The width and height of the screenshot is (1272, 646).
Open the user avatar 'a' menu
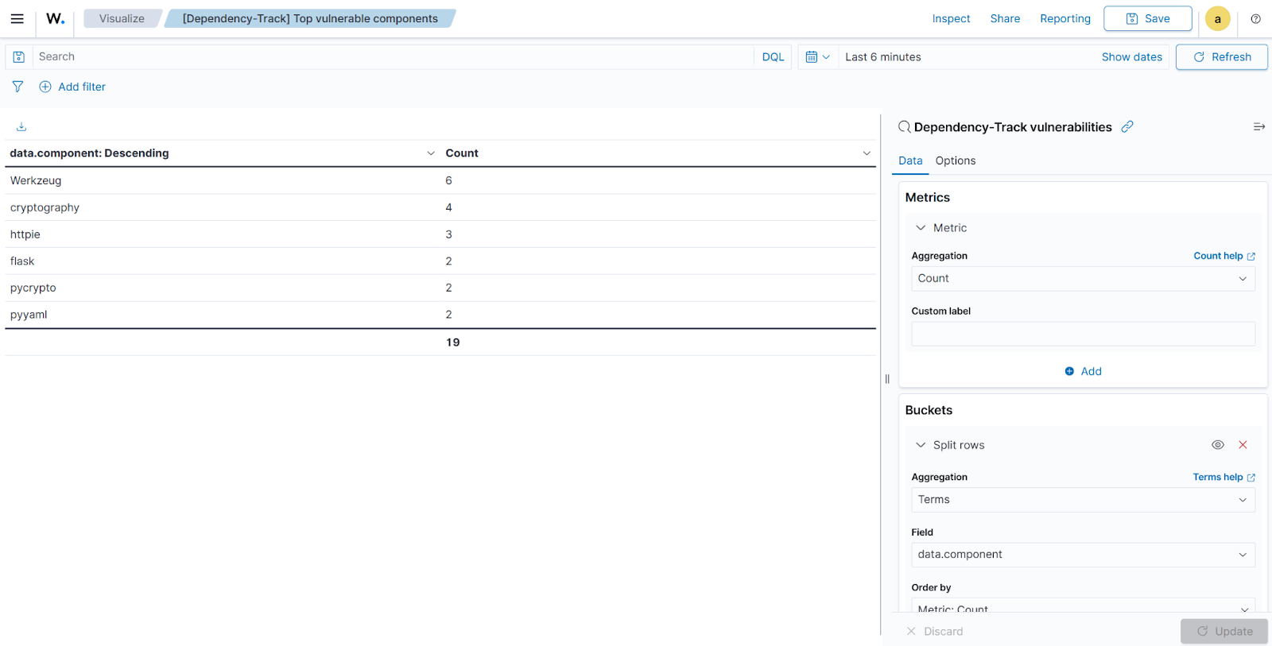click(x=1217, y=19)
